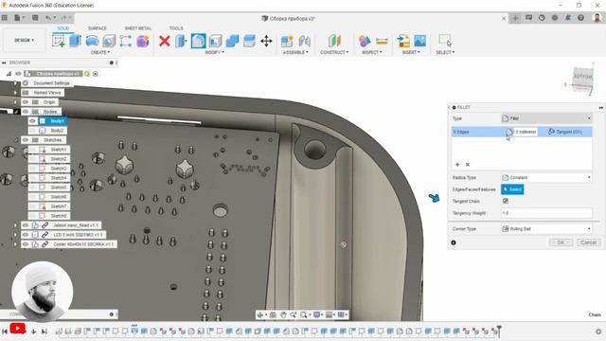The width and height of the screenshot is (606, 341).
Task: Hide the Cooler 40x40x10 component
Action: [x=26, y=244]
